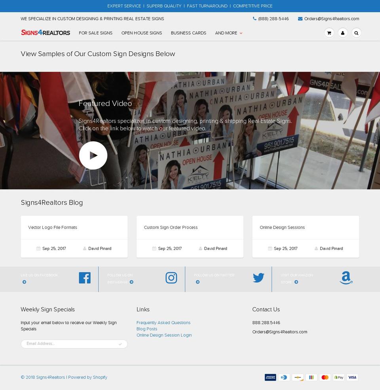Open Custom Sign Order Process blog post

[x=171, y=227]
